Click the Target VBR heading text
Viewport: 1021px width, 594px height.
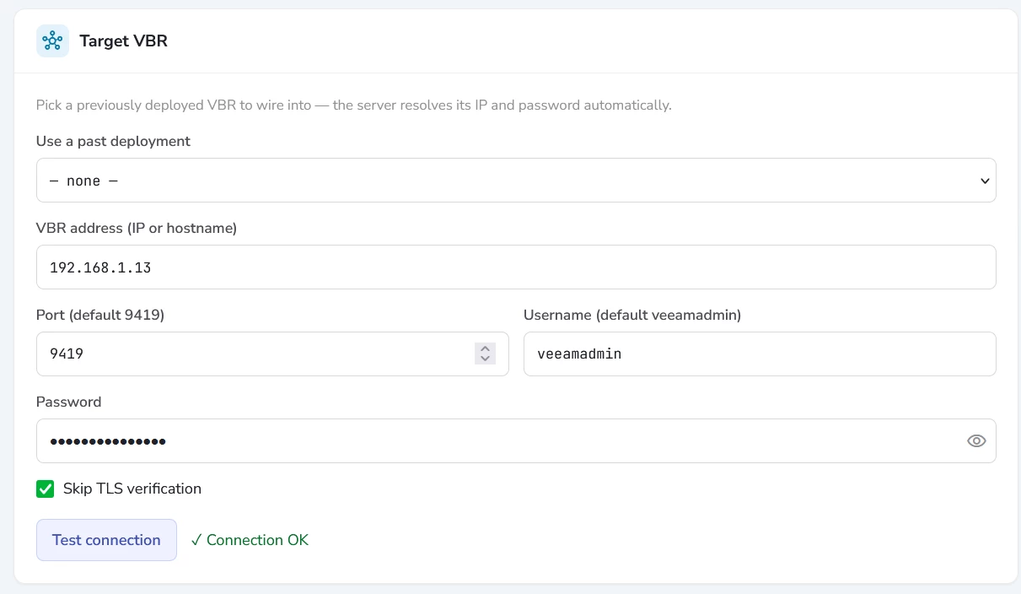tap(123, 40)
